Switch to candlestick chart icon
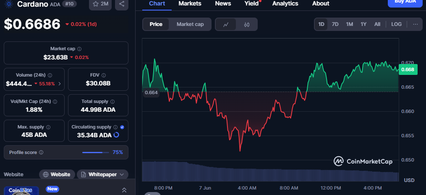This screenshot has width=426, height=195. (247, 24)
